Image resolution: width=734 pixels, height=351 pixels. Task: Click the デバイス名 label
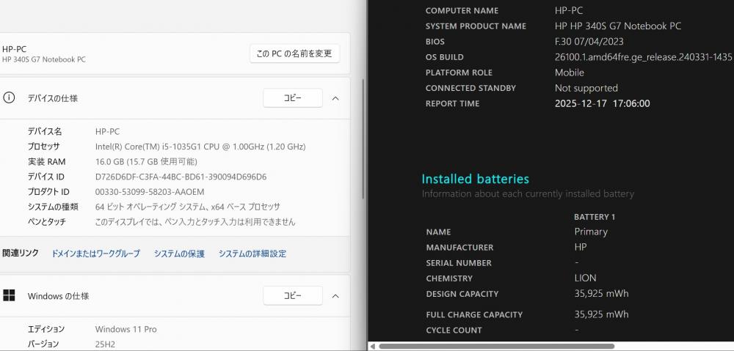(45, 132)
